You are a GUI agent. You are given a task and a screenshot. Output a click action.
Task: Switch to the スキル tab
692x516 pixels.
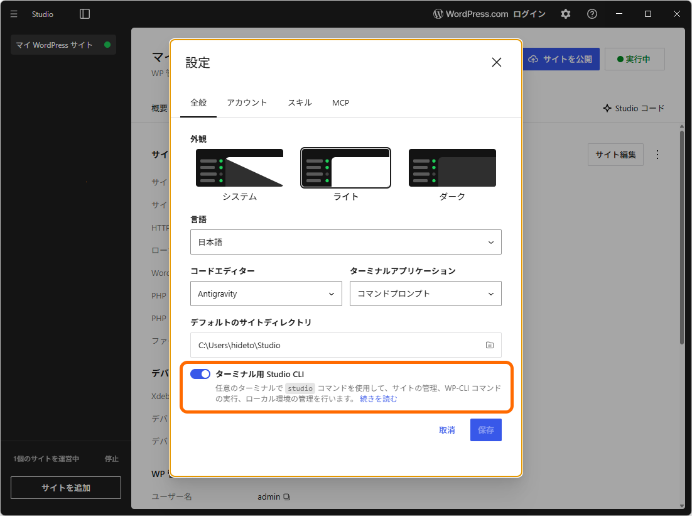(300, 103)
